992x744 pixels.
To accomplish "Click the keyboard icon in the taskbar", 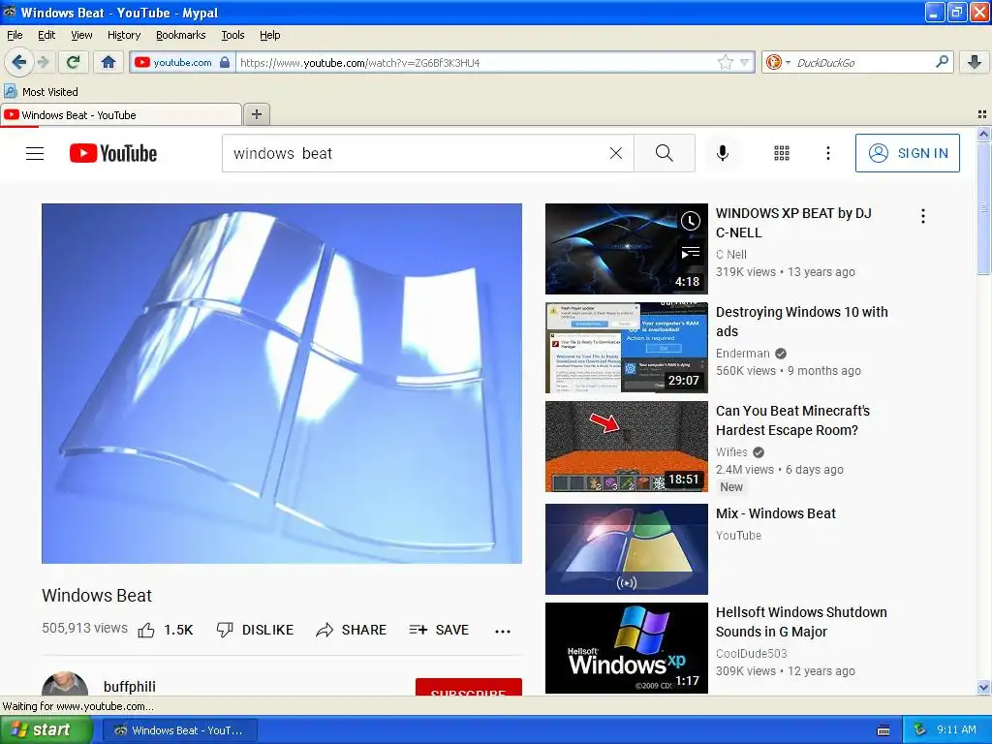I will tap(883, 730).
